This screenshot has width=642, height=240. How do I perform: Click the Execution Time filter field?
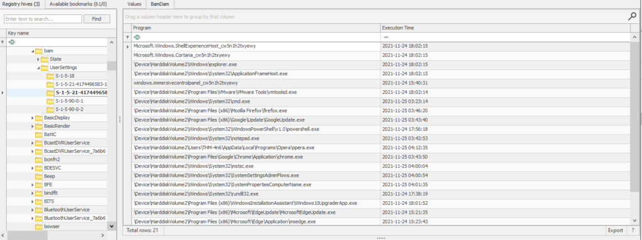click(x=505, y=37)
